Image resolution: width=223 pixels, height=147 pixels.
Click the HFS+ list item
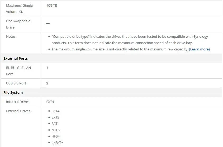[56, 136]
